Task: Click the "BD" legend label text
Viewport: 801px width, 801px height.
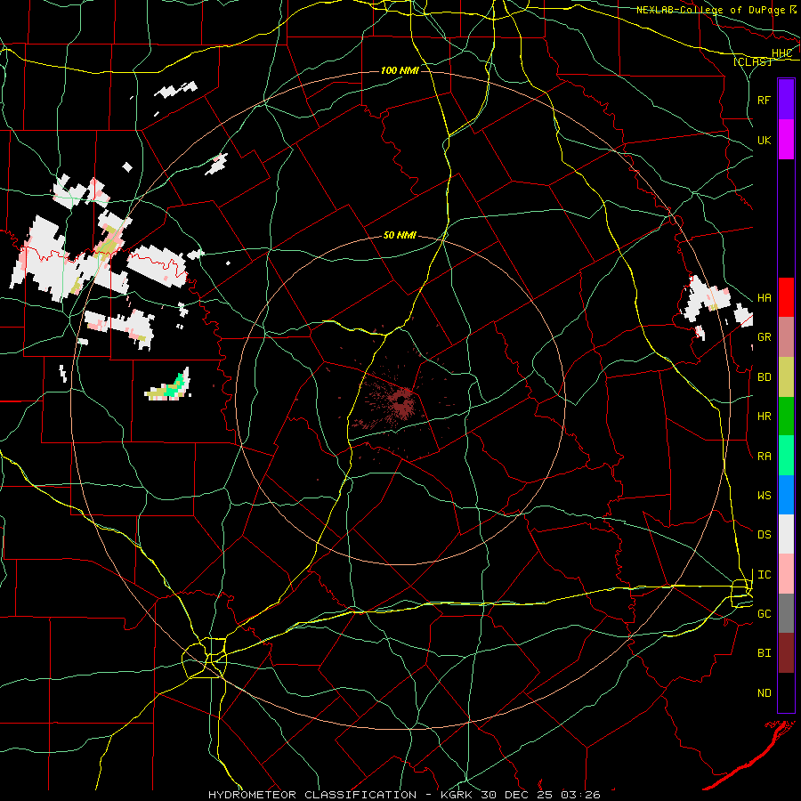Action: pyautogui.click(x=764, y=377)
